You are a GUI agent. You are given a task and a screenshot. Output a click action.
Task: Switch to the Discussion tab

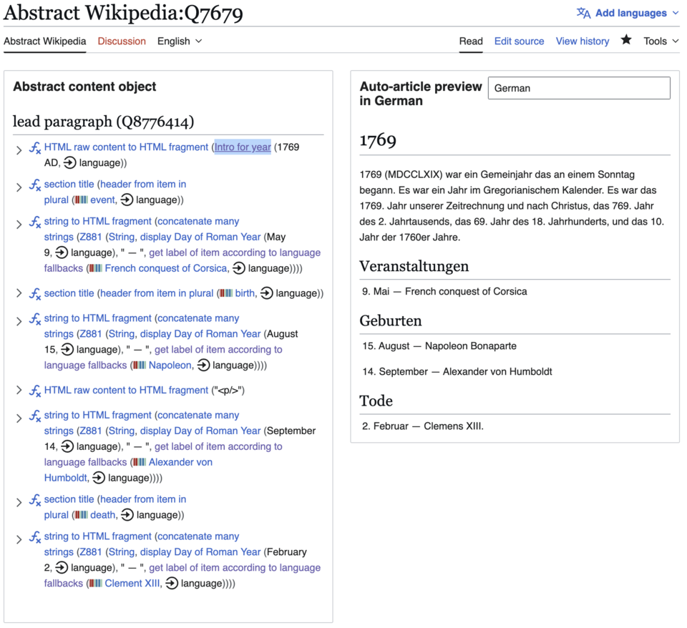[x=122, y=41]
